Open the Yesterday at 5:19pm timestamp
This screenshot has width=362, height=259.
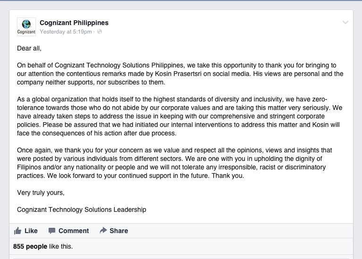(66, 32)
